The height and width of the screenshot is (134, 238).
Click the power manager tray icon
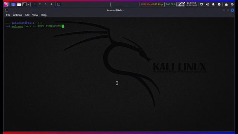click(x=219, y=4)
